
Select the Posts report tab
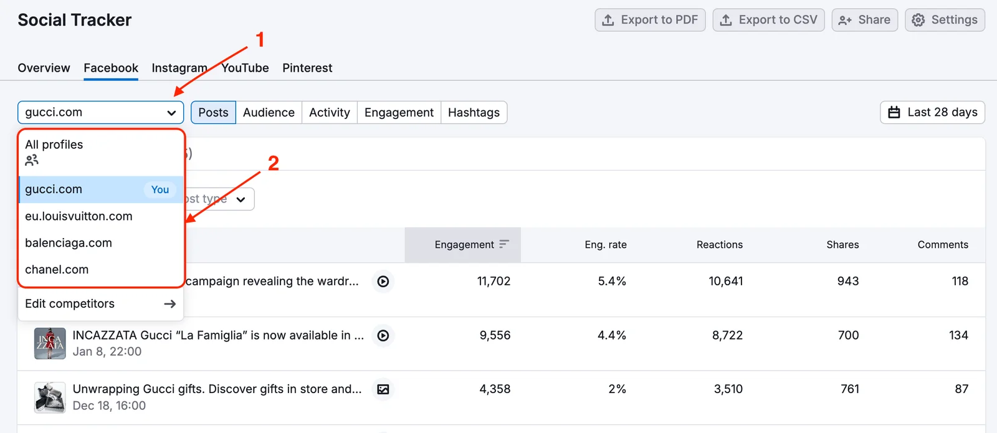(x=213, y=112)
